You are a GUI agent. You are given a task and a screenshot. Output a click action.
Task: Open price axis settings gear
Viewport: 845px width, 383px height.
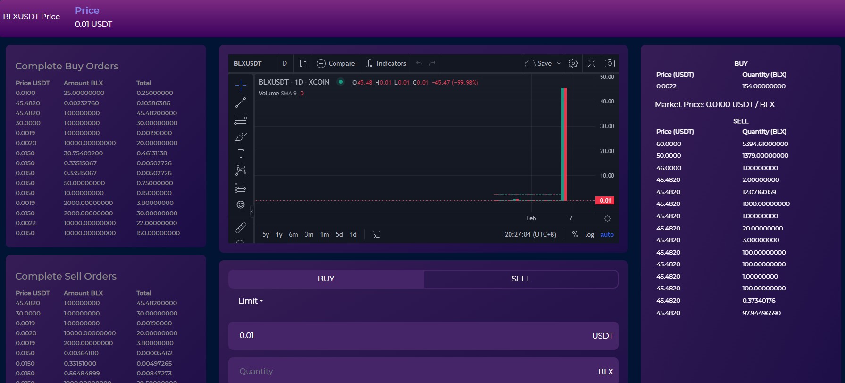click(607, 218)
